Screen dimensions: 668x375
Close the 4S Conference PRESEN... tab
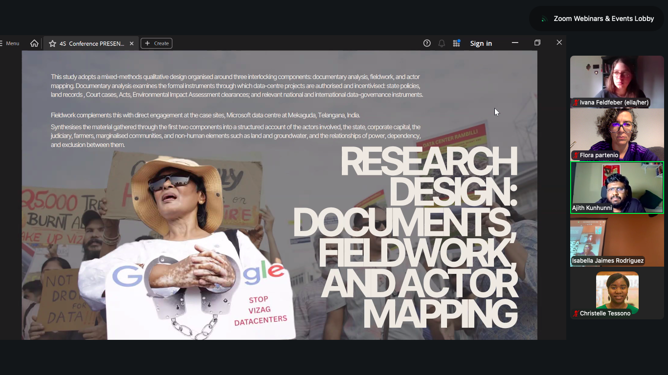[x=132, y=43]
